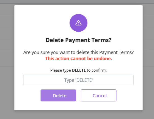
Task: Click the exclamation mark inside the triangle
Action: pyautogui.click(x=78, y=23)
